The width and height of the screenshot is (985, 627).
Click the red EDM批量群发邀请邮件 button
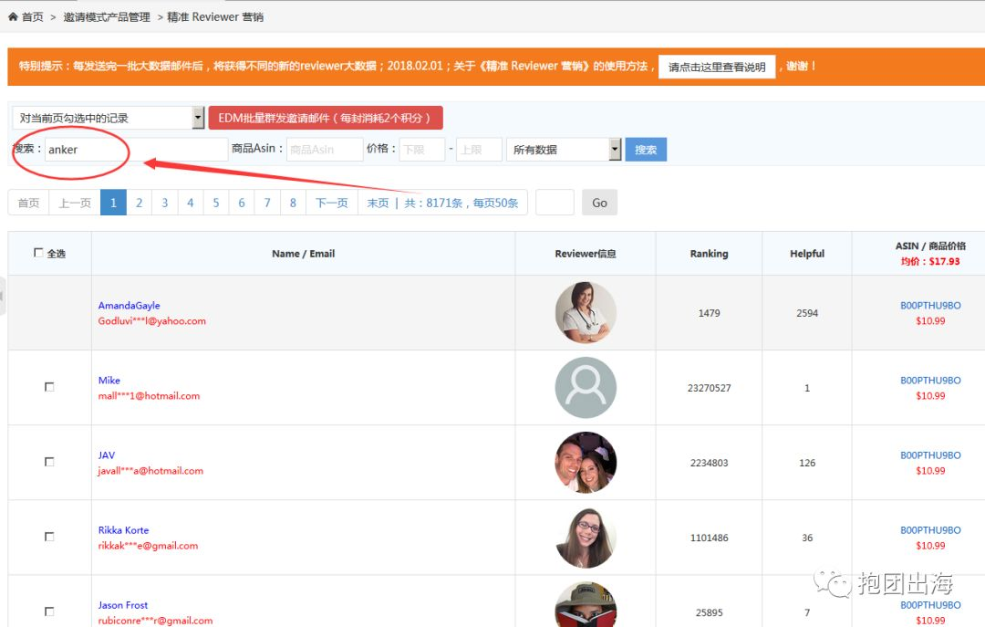tap(326, 118)
